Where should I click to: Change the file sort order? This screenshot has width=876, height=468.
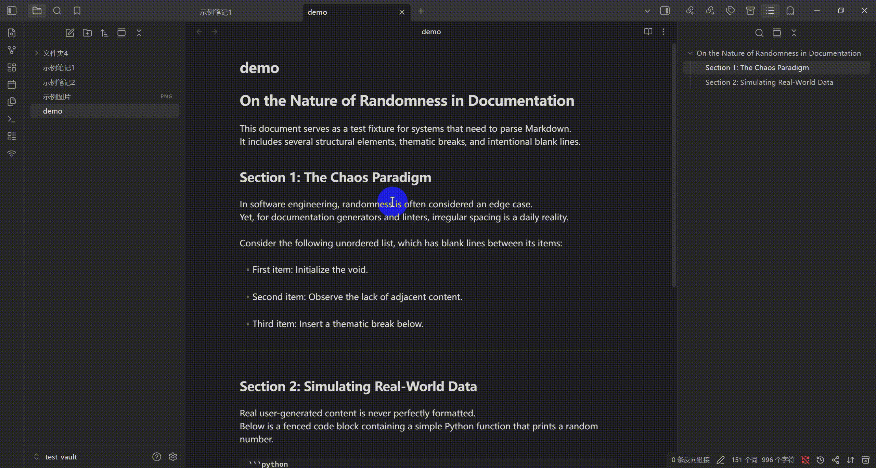[x=104, y=33]
